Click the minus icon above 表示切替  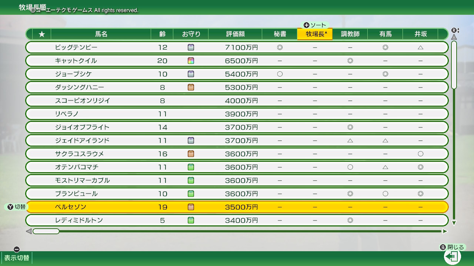[x=16, y=249]
